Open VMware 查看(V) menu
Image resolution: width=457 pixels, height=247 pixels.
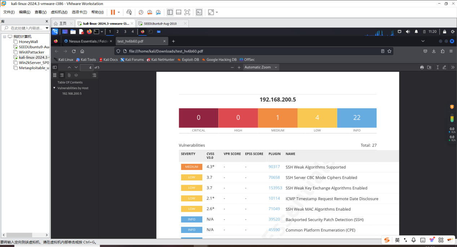41,12
